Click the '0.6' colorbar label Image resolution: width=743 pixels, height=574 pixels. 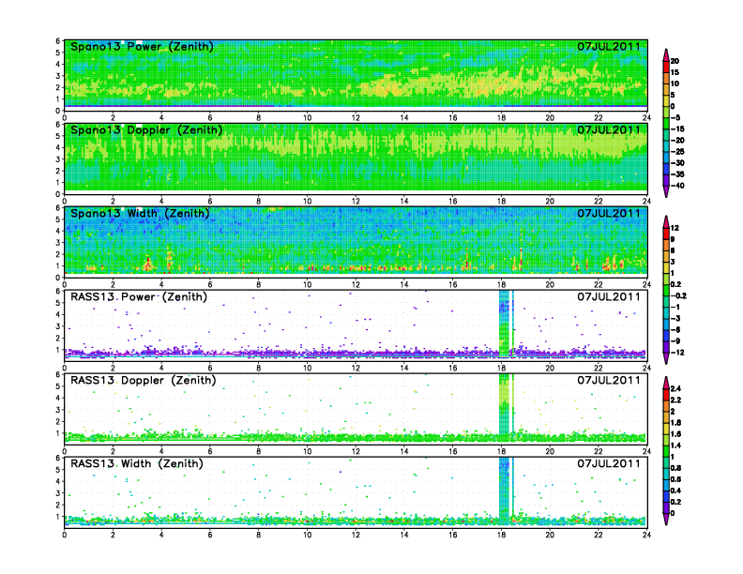(x=676, y=479)
